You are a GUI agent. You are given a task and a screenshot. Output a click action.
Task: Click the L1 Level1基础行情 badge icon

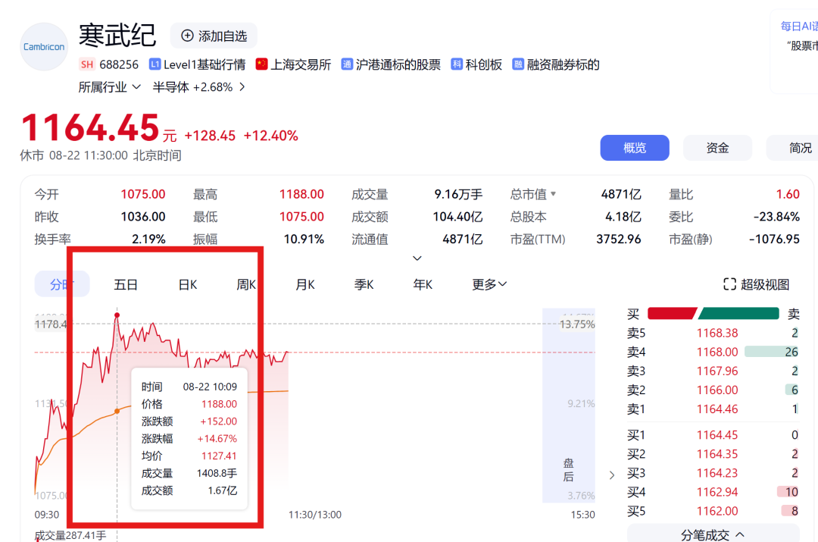pyautogui.click(x=155, y=64)
